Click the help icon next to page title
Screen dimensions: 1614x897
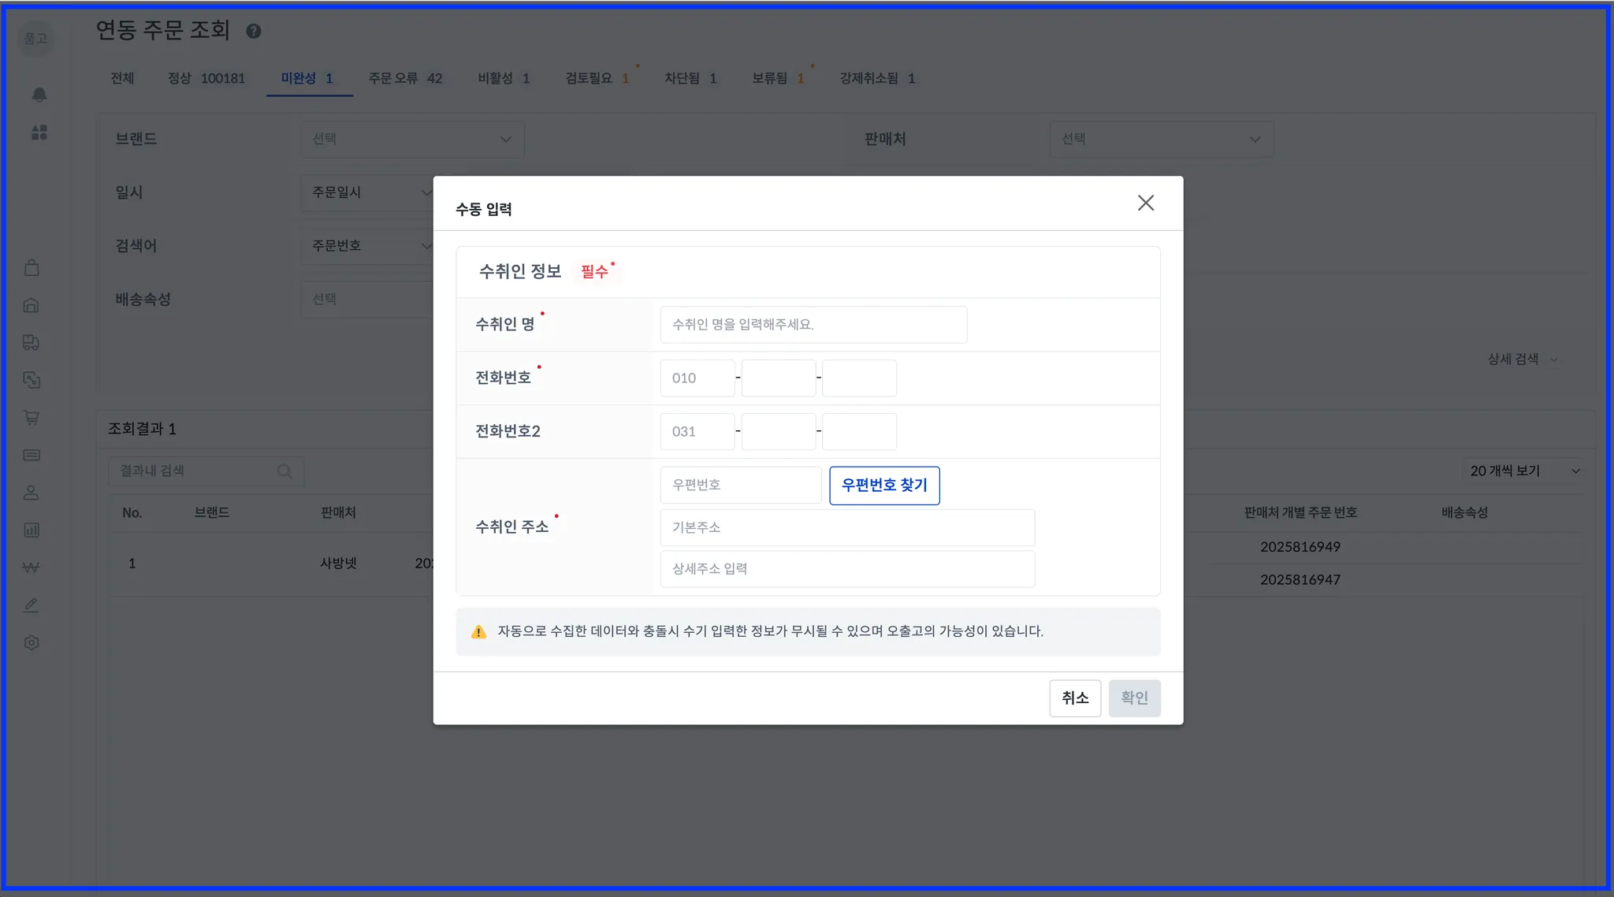point(254,32)
